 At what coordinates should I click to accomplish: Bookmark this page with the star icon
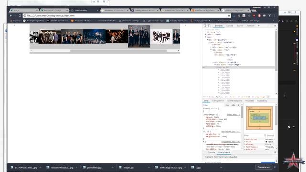(x=229, y=16)
